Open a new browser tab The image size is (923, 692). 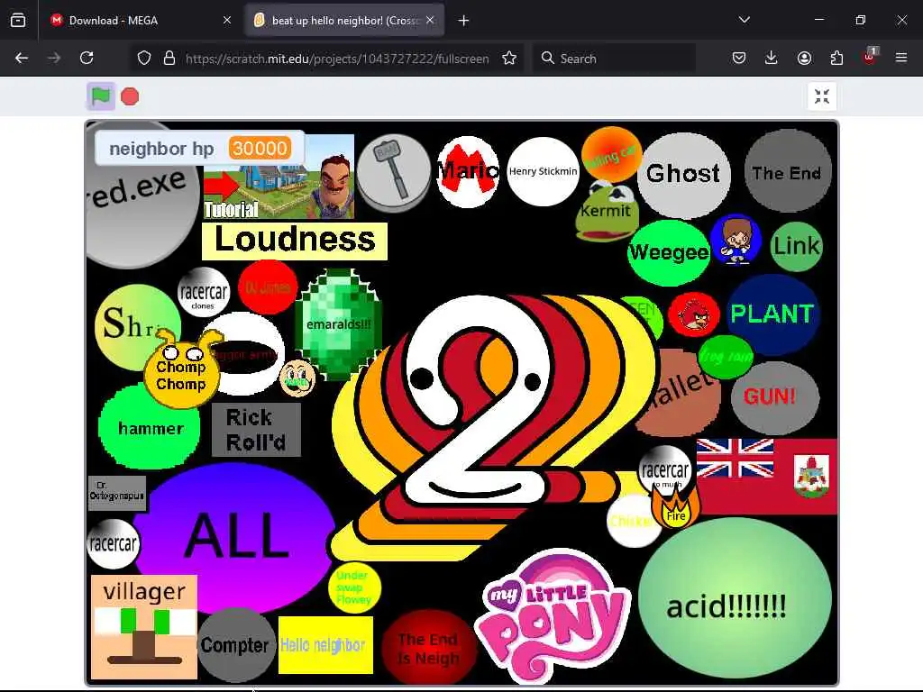click(464, 21)
